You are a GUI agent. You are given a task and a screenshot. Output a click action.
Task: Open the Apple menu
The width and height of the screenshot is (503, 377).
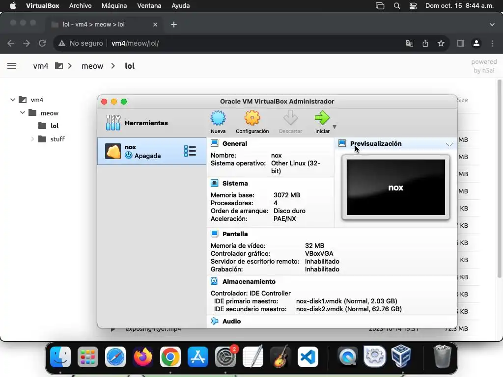13,5
